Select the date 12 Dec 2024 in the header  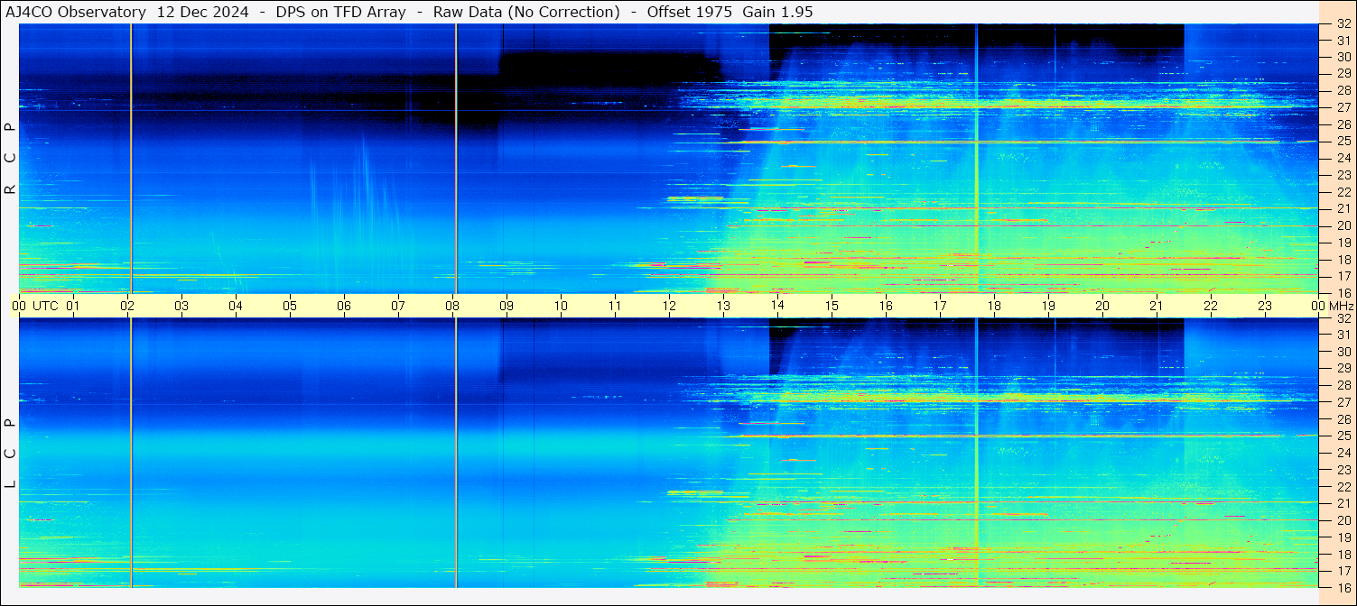coord(203,12)
